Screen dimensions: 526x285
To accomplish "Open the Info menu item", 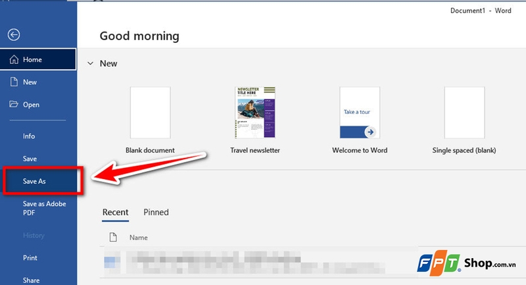I will coord(29,136).
